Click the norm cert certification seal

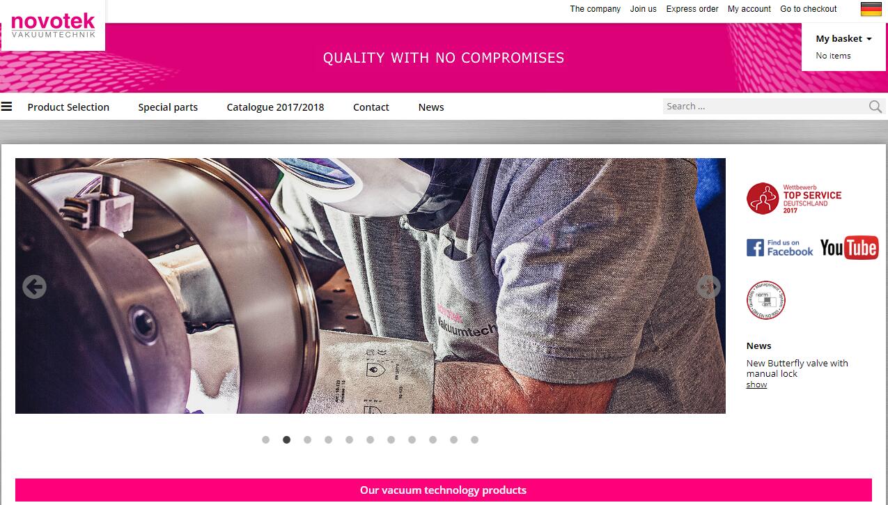766,300
